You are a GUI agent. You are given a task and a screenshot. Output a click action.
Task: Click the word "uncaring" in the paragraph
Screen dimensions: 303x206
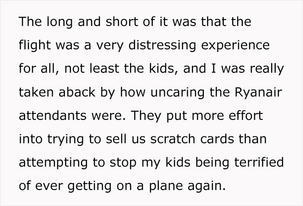[177, 93]
